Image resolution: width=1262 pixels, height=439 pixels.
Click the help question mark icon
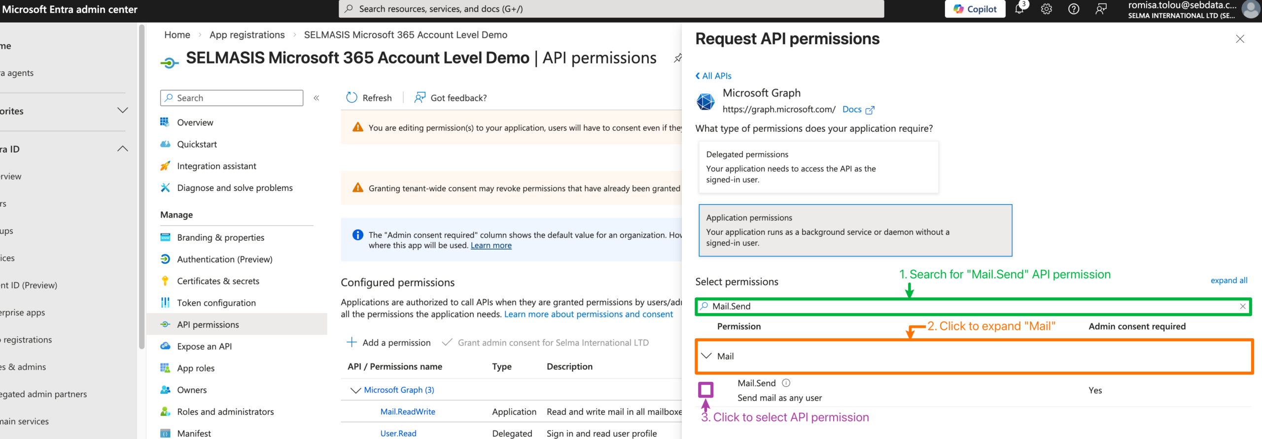(1073, 9)
